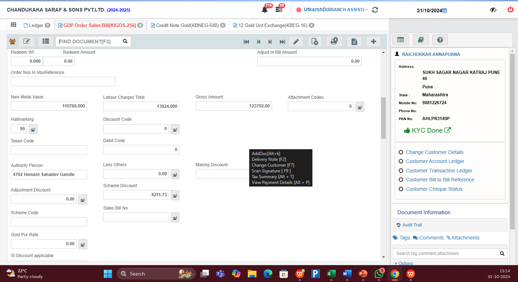Choose Change Customer [F7] from popup menu
Image resolution: width=518 pixels, height=282 pixels.
[x=273, y=165]
